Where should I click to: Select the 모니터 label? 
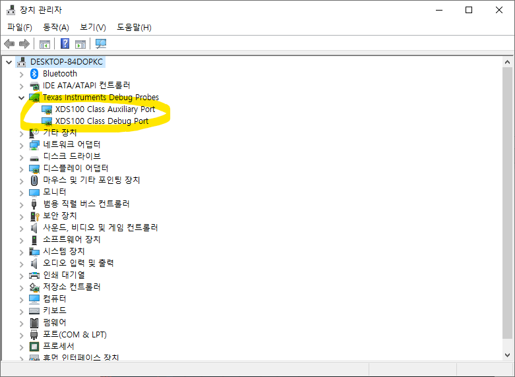coord(55,192)
